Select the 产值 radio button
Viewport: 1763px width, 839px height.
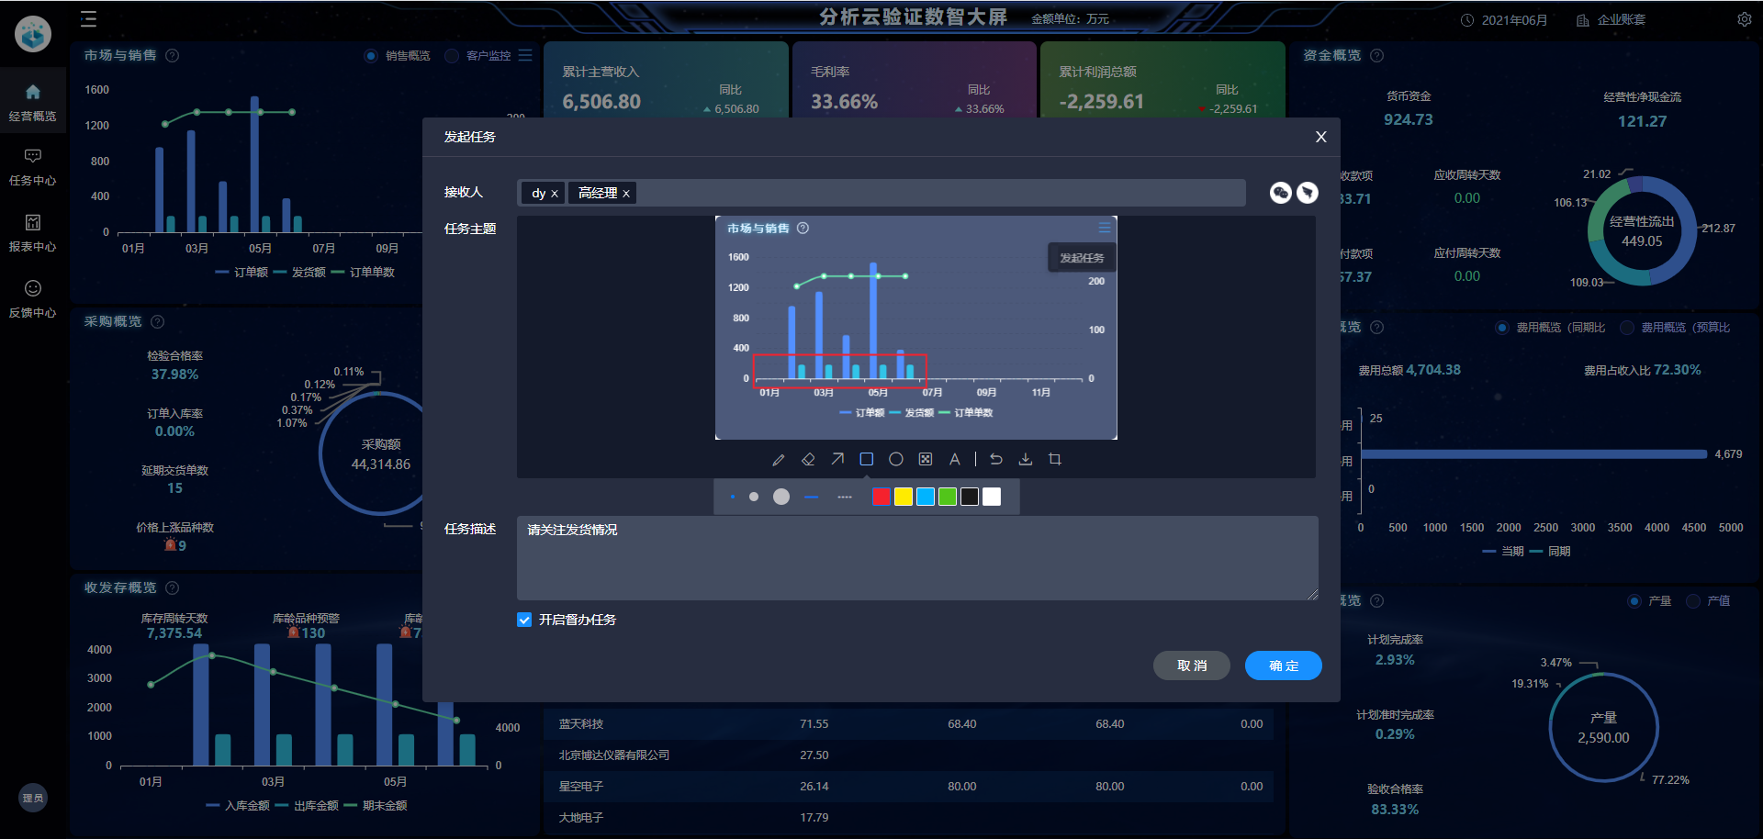(x=1693, y=601)
